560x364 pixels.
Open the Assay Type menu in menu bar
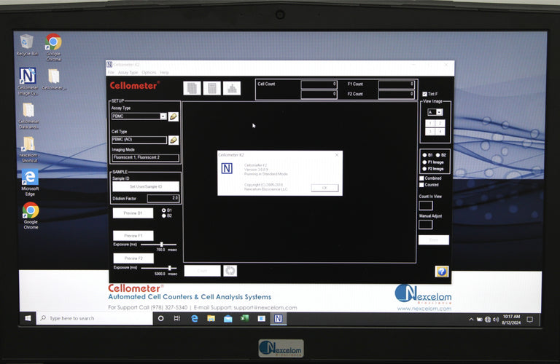[128, 73]
